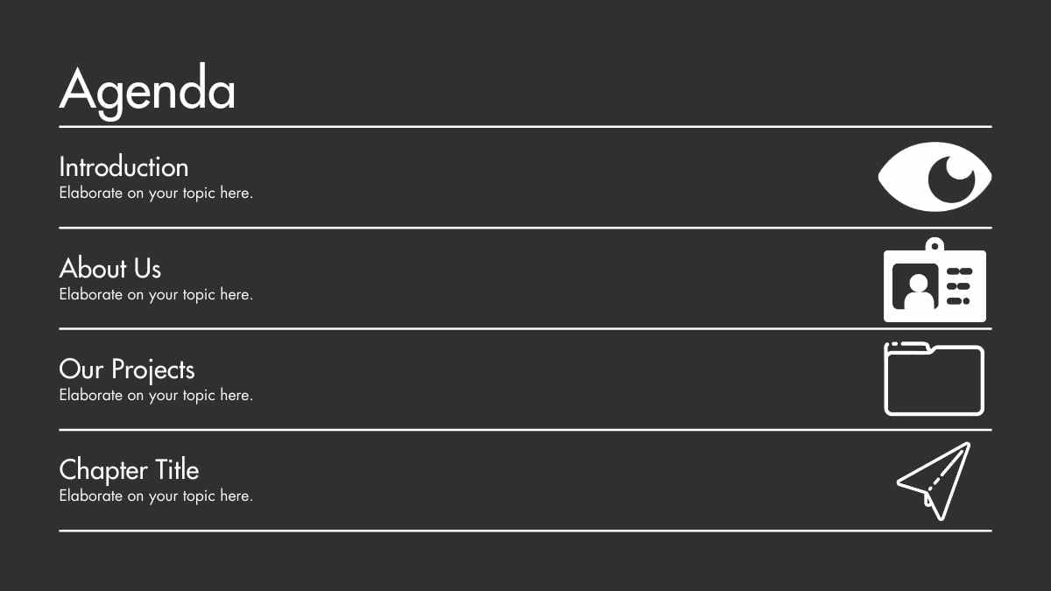1051x591 pixels.
Task: Select the divider between About Us and Our Projects
Action: point(525,329)
